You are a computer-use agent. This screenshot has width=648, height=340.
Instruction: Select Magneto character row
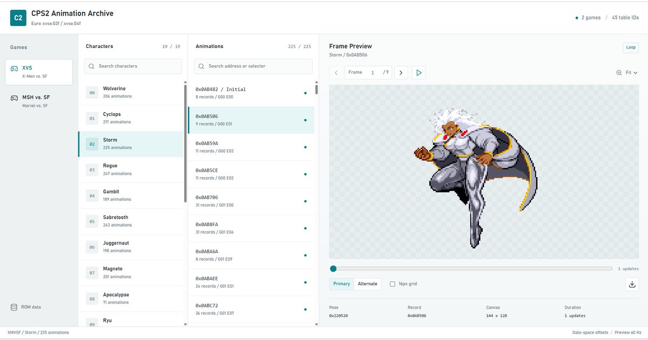pyautogui.click(x=132, y=273)
